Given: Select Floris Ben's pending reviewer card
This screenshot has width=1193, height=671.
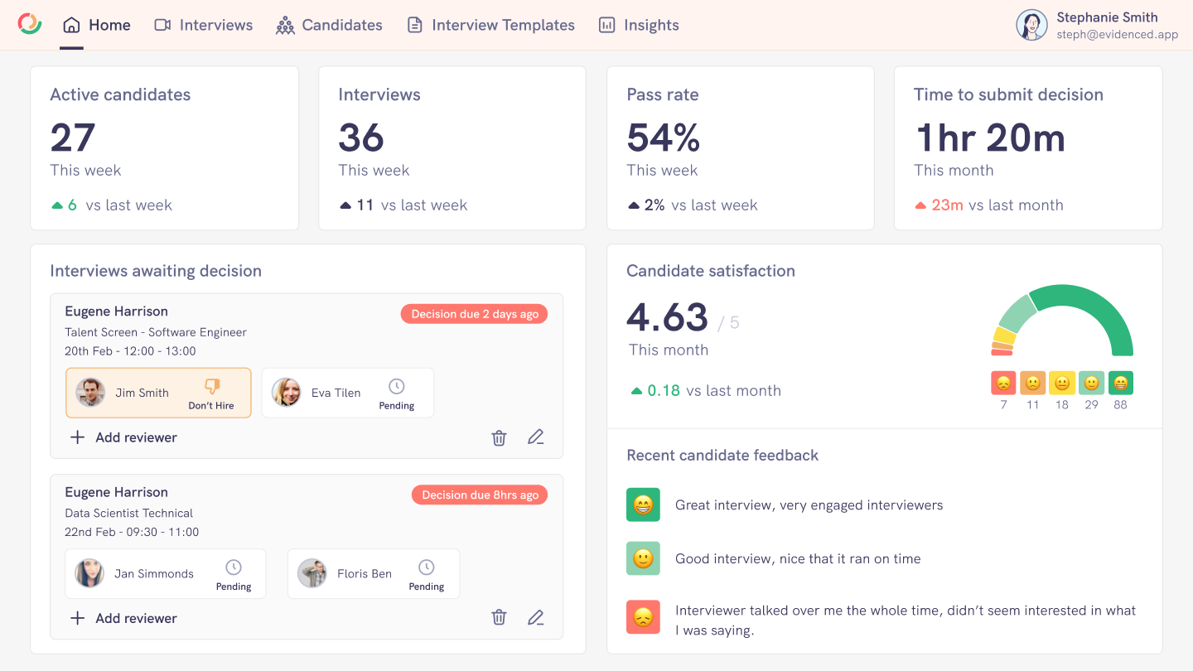Looking at the screenshot, I should pyautogui.click(x=374, y=573).
